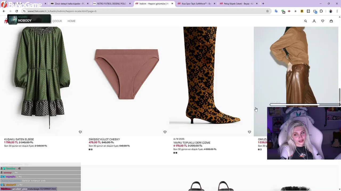Image resolution: width=341 pixels, height=191 pixels.
Task: Open the YAVRU TOPUKLU DERİ ÇİZME link
Action: tap(192, 143)
